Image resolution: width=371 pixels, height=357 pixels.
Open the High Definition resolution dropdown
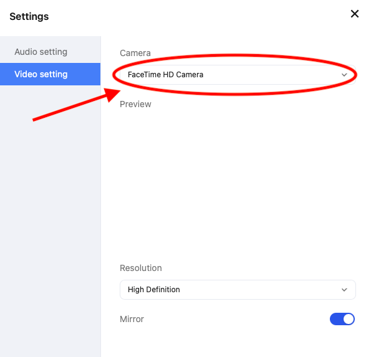point(238,290)
